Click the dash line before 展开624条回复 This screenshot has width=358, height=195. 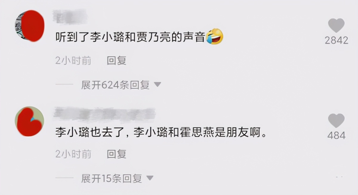64,85
